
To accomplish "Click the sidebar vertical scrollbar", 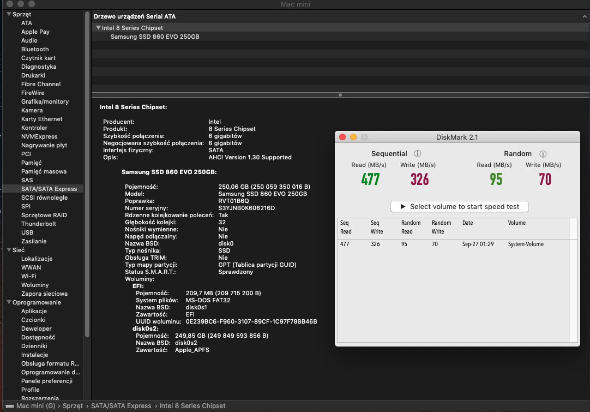I will coord(87,175).
